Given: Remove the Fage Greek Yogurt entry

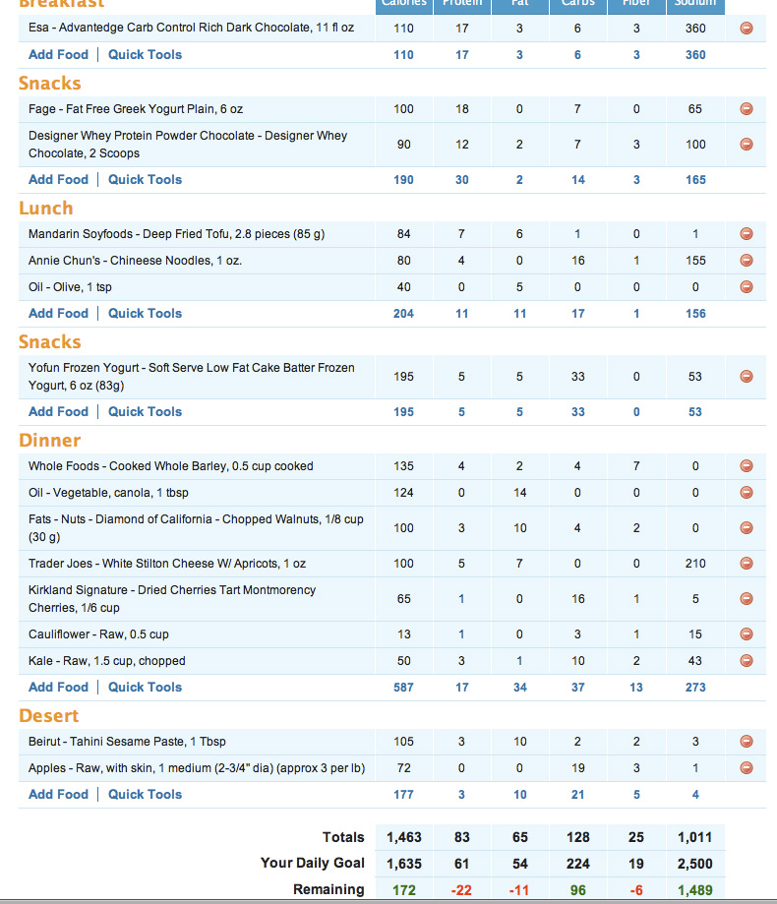Looking at the screenshot, I should point(746,108).
